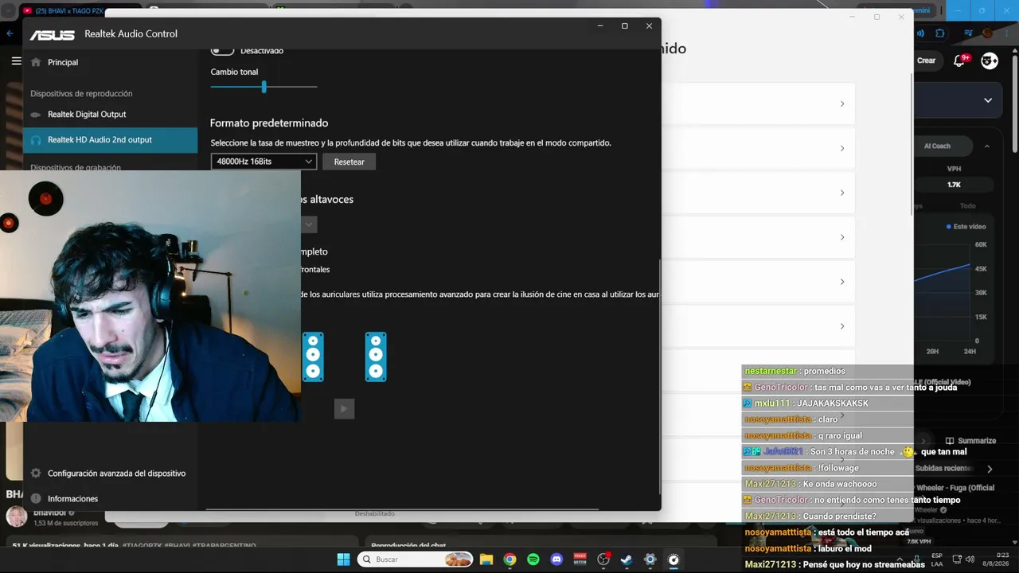Open the Principal home page in Realtek sidebar
The height and width of the screenshot is (573, 1019).
point(110,62)
